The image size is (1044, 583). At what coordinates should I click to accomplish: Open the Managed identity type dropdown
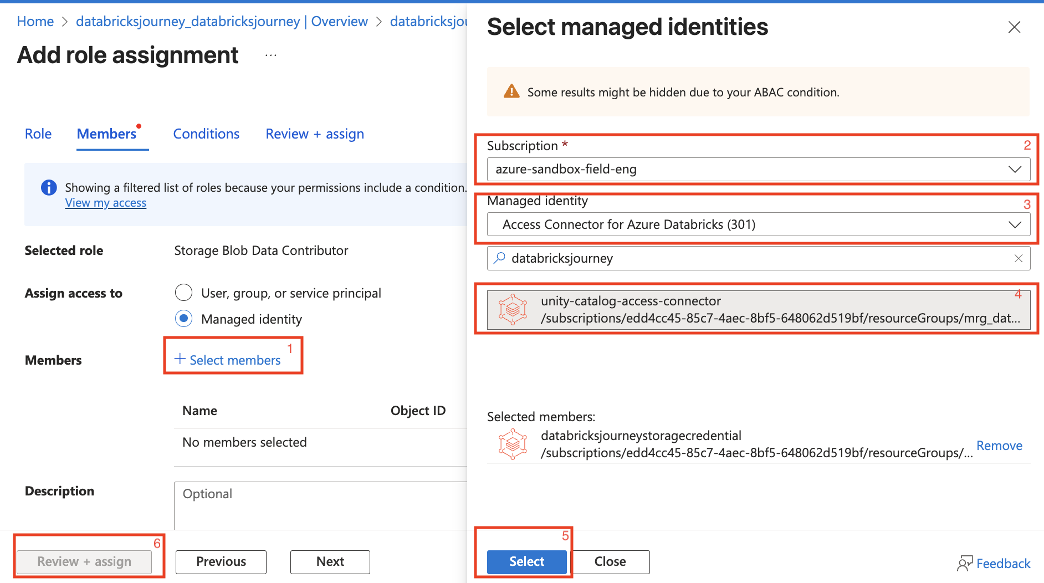point(758,224)
